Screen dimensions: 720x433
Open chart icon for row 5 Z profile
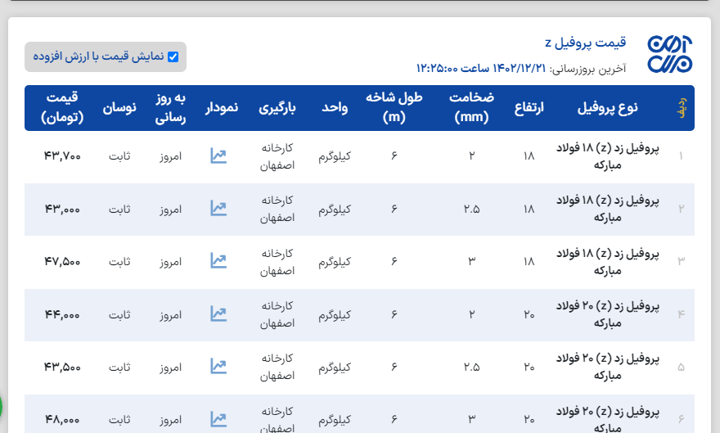218,365
